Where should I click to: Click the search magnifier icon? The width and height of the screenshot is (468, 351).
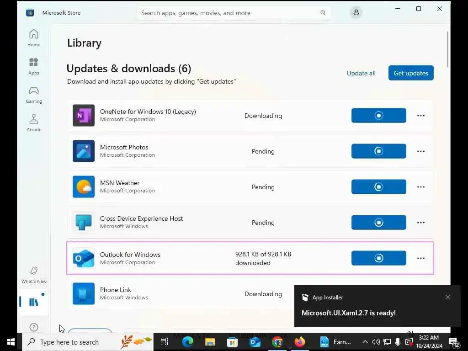[x=323, y=13]
